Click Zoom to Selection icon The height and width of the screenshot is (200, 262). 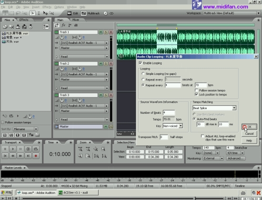(103, 149)
